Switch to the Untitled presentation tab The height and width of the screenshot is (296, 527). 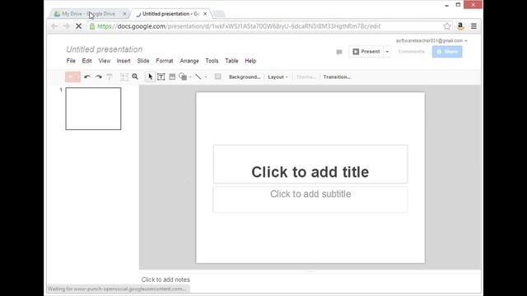coord(170,14)
